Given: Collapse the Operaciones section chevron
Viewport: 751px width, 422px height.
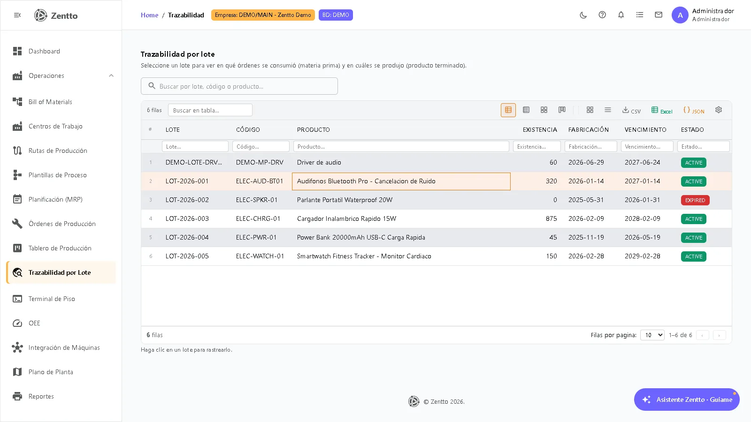Looking at the screenshot, I should coord(111,75).
